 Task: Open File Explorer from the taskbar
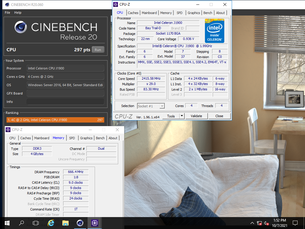(x=66, y=223)
